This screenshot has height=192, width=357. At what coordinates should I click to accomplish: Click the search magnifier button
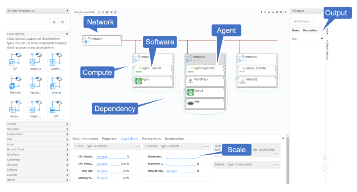(x=54, y=22)
